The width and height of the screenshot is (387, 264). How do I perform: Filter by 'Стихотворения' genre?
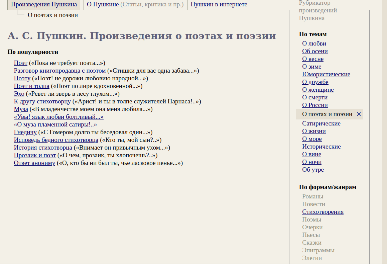tap(322, 212)
